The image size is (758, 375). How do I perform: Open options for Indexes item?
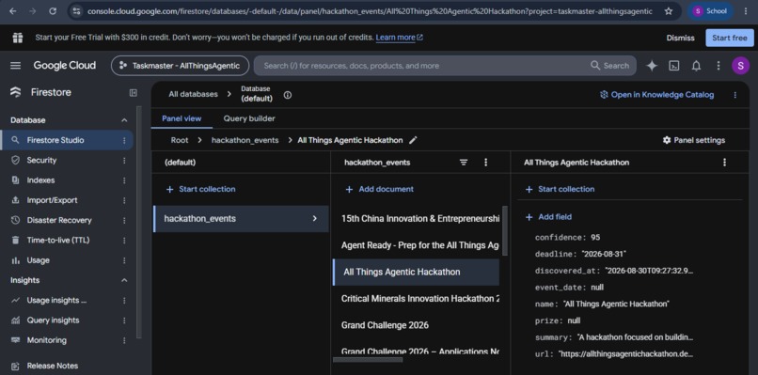[124, 180]
